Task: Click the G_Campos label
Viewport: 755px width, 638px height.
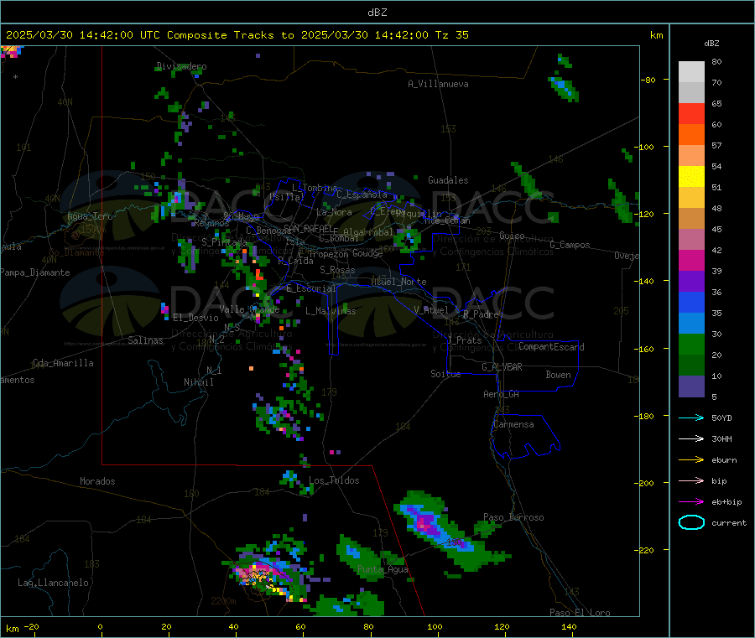Action: tap(570, 245)
